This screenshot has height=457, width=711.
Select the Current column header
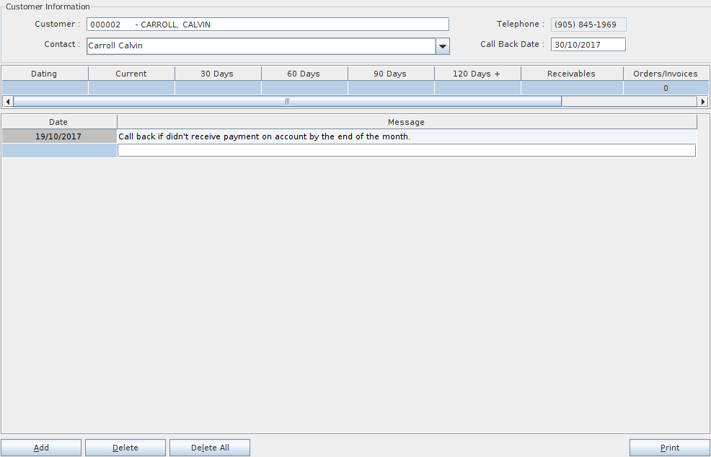pyautogui.click(x=131, y=74)
